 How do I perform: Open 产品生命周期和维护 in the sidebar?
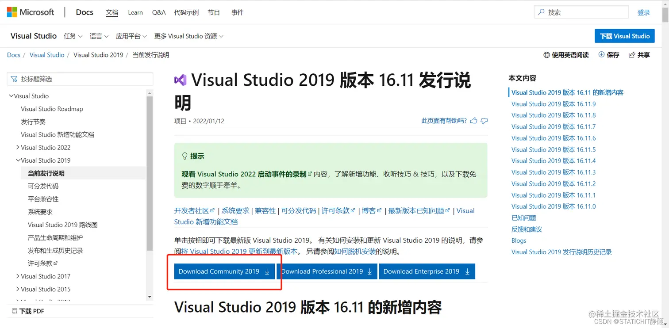click(x=55, y=237)
